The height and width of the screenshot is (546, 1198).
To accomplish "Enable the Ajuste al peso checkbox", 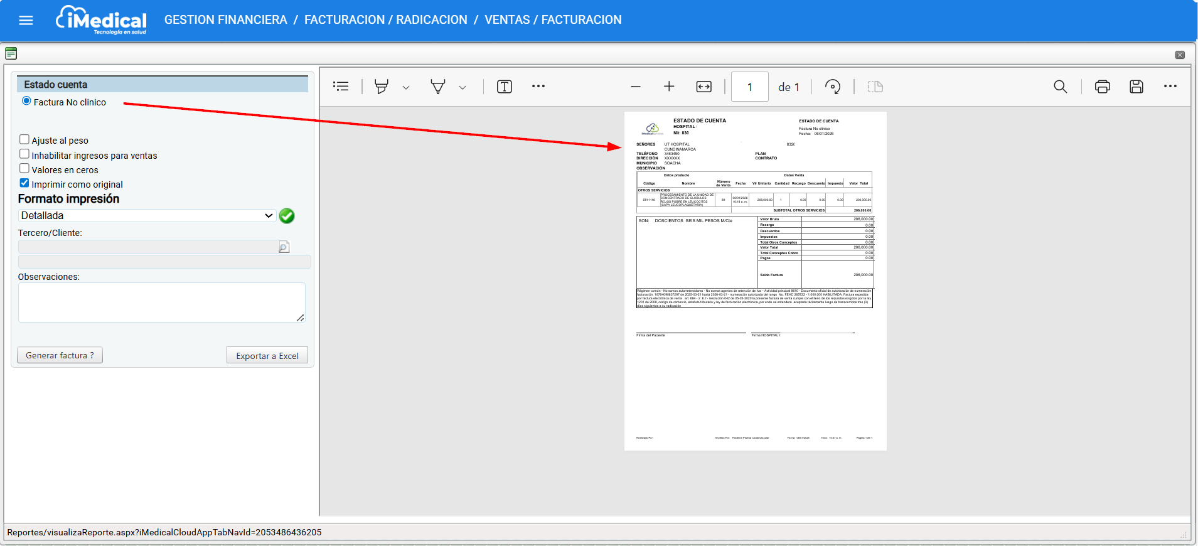I will [24, 139].
